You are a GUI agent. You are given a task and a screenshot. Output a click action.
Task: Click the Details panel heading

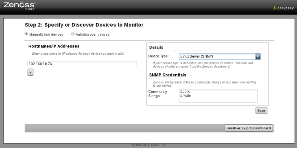coord(156,47)
